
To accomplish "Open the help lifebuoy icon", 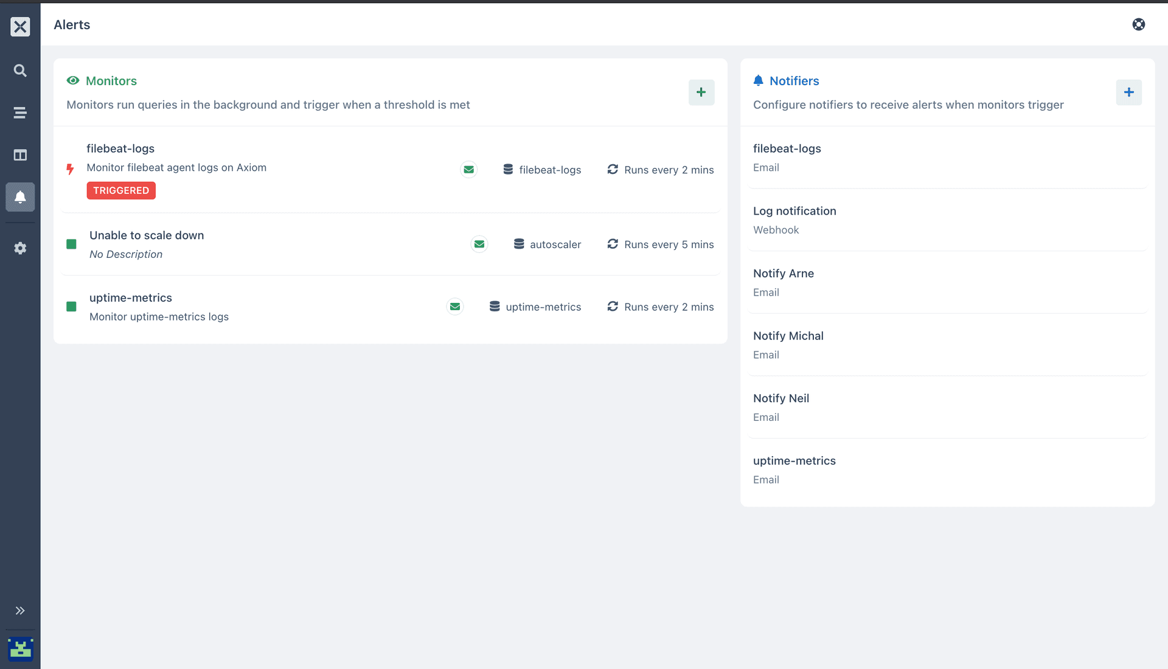I will pos(1138,24).
